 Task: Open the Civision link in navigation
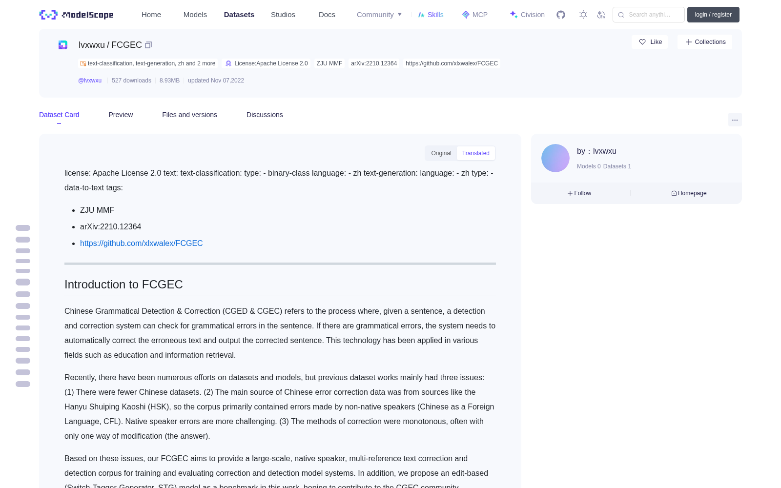(527, 15)
